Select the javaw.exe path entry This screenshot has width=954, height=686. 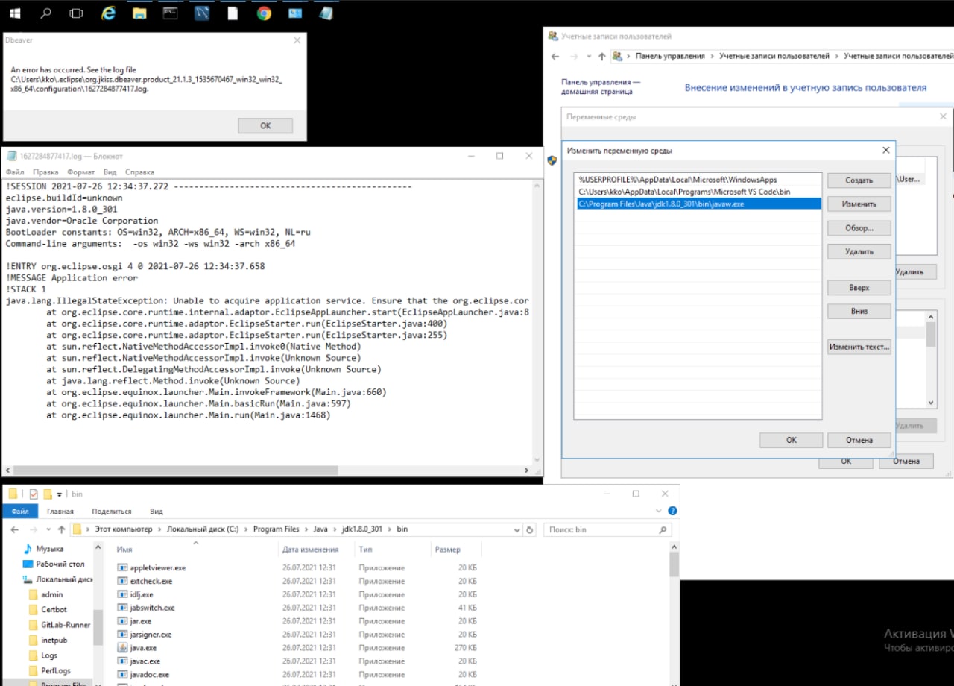[x=699, y=204]
